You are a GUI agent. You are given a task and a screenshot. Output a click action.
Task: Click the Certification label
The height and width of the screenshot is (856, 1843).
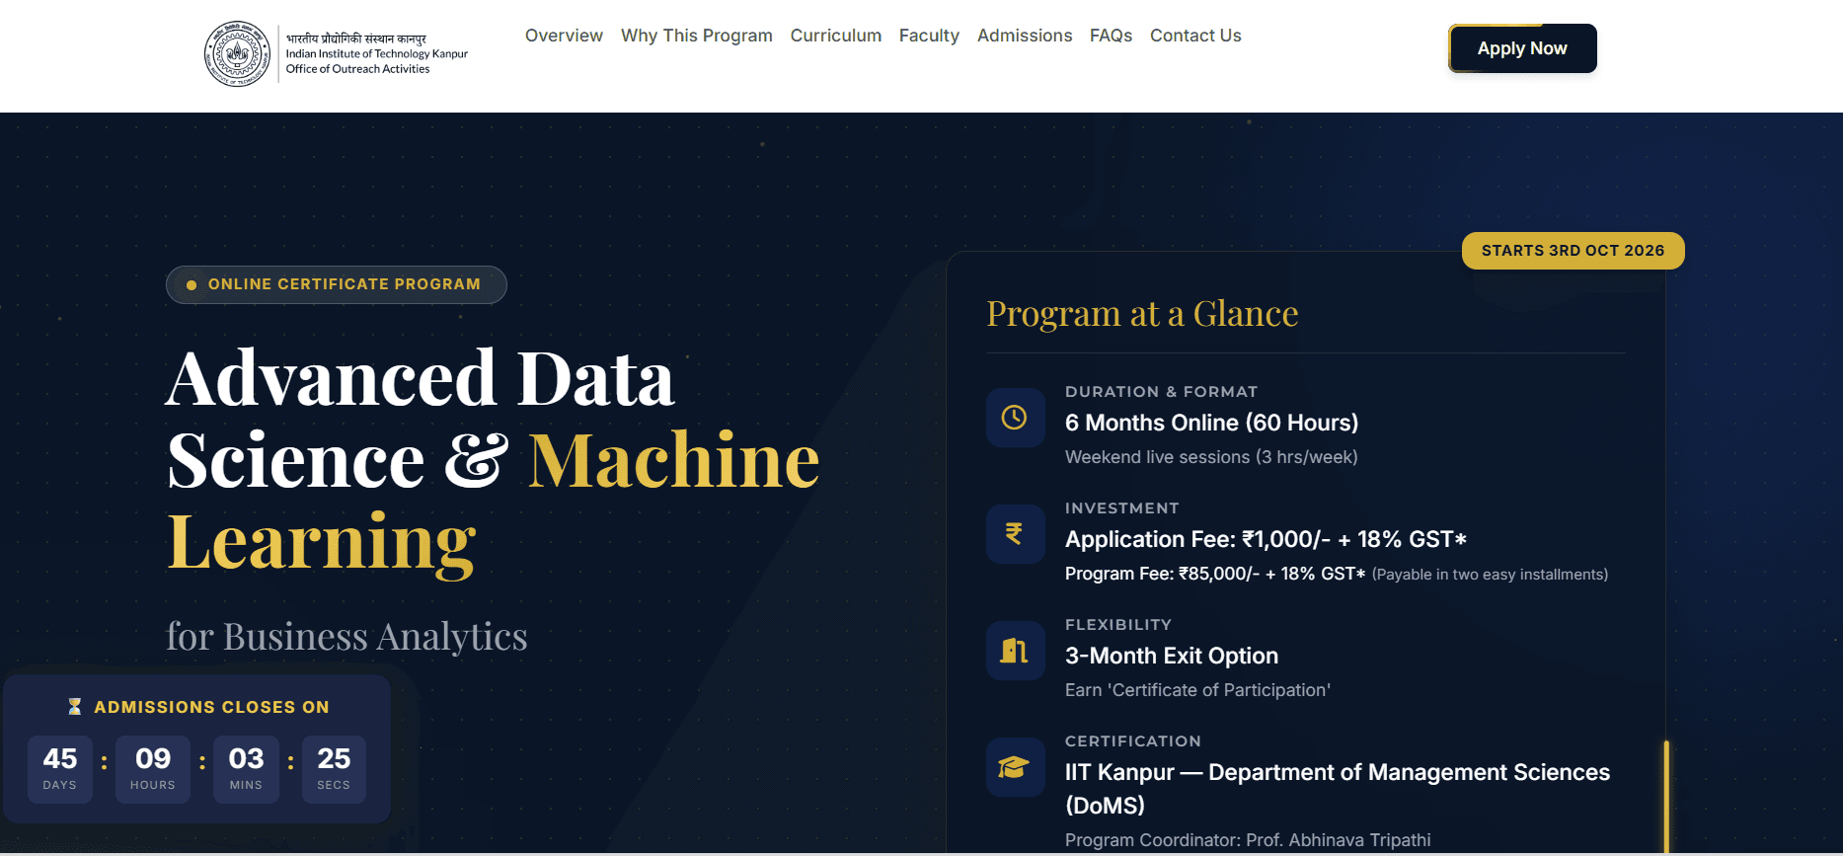tap(1133, 741)
